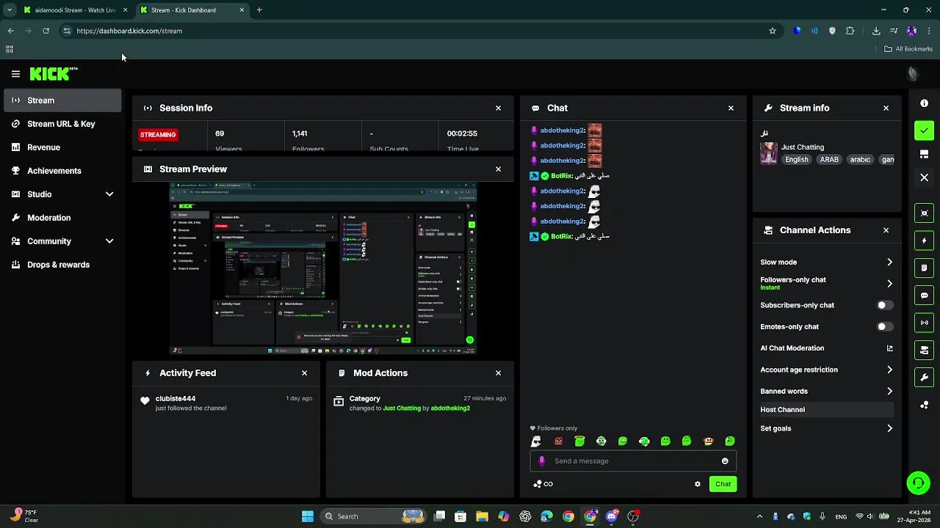Open the green support headset button
The image size is (940, 528).
[918, 483]
